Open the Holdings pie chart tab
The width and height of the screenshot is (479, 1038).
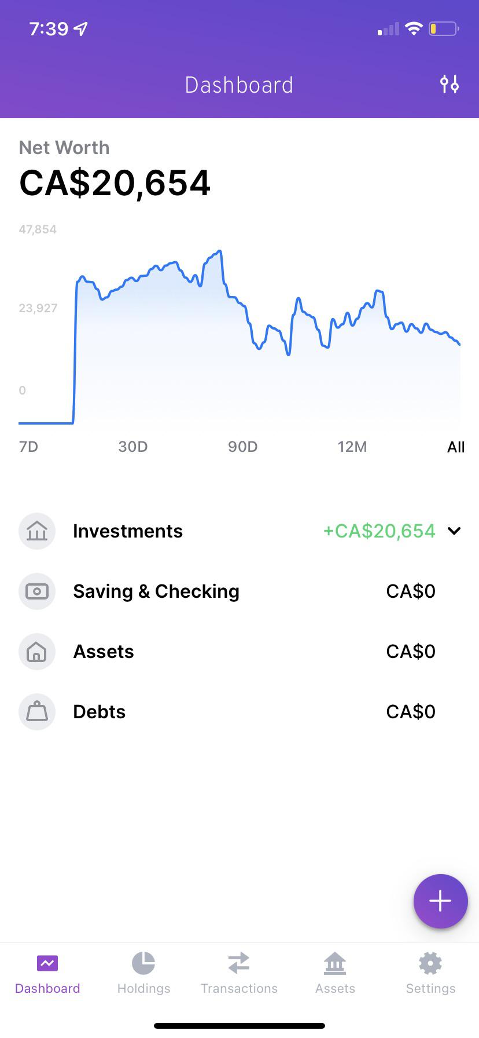[x=143, y=973]
